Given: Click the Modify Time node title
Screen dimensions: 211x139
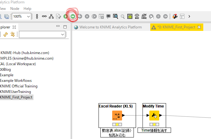Looking at the screenshot, I should tap(153, 106).
